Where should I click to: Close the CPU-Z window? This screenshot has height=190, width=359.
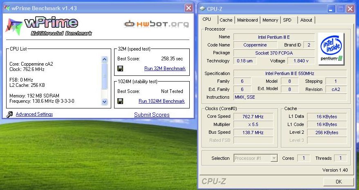pos(350,9)
